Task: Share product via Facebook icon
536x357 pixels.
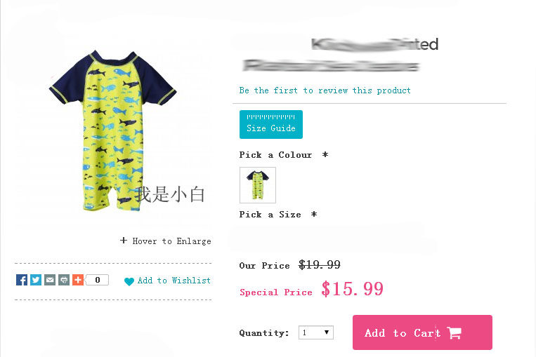Action: 22,280
